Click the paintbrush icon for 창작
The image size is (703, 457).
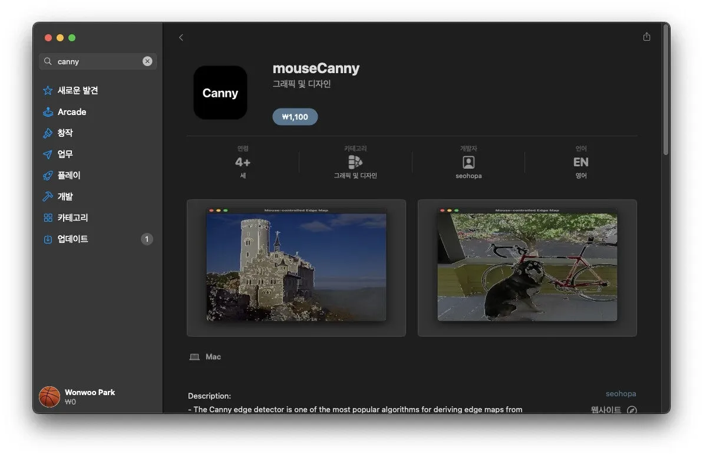click(x=48, y=133)
